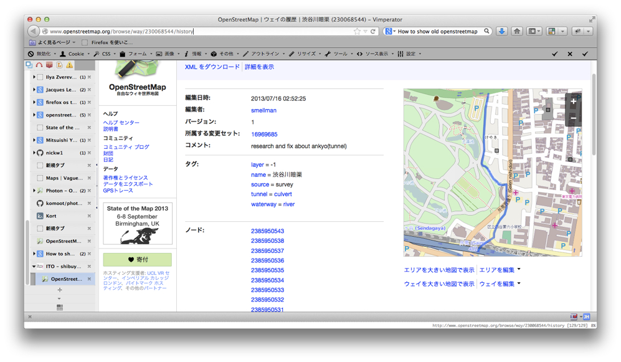Expand the firefox os t... tab group

pos(34,102)
